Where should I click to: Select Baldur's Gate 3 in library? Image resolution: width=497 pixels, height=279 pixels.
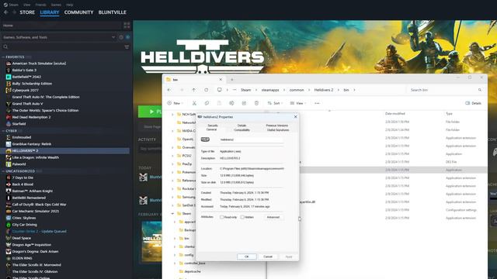tap(24, 71)
